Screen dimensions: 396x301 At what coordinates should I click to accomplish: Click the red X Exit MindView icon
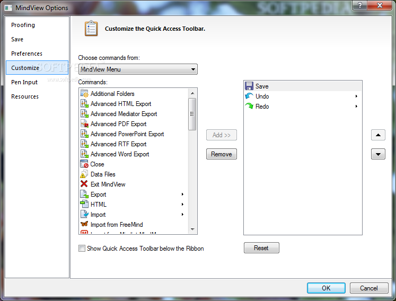[x=84, y=184]
